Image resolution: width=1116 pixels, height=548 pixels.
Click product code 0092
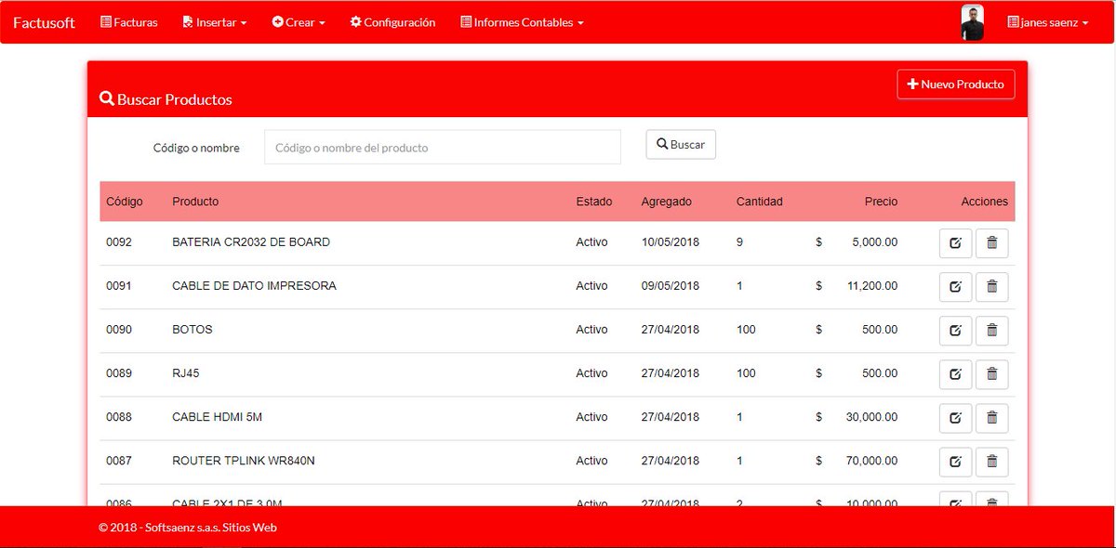click(119, 242)
